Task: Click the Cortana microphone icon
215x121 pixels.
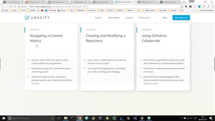Action: (52, 118)
